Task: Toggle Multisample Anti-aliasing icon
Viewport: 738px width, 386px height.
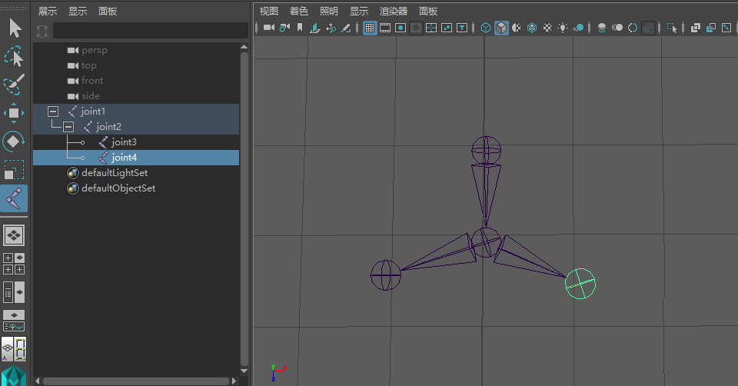Action: tap(633, 28)
